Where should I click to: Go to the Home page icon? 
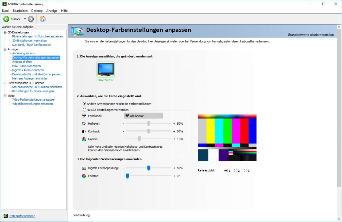42,19
